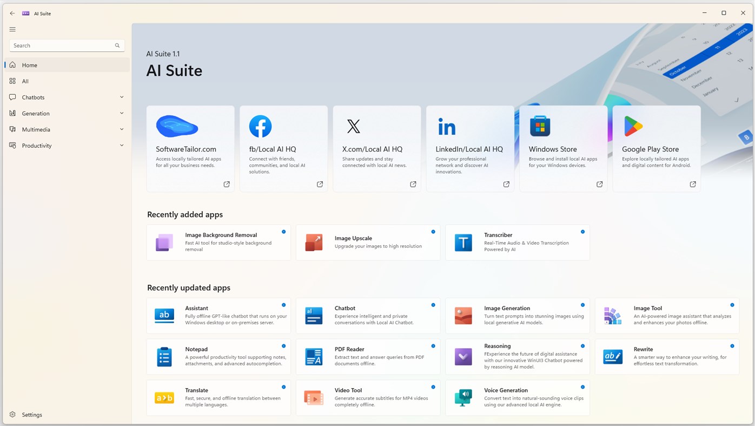Collapse the navigation sidebar
Viewport: 755px width, 426px height.
click(12, 29)
